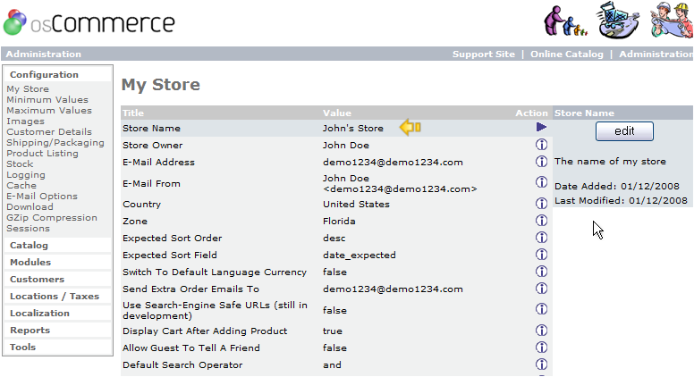Click the osCommerce logo
This screenshot has height=377, width=694.
(89, 21)
